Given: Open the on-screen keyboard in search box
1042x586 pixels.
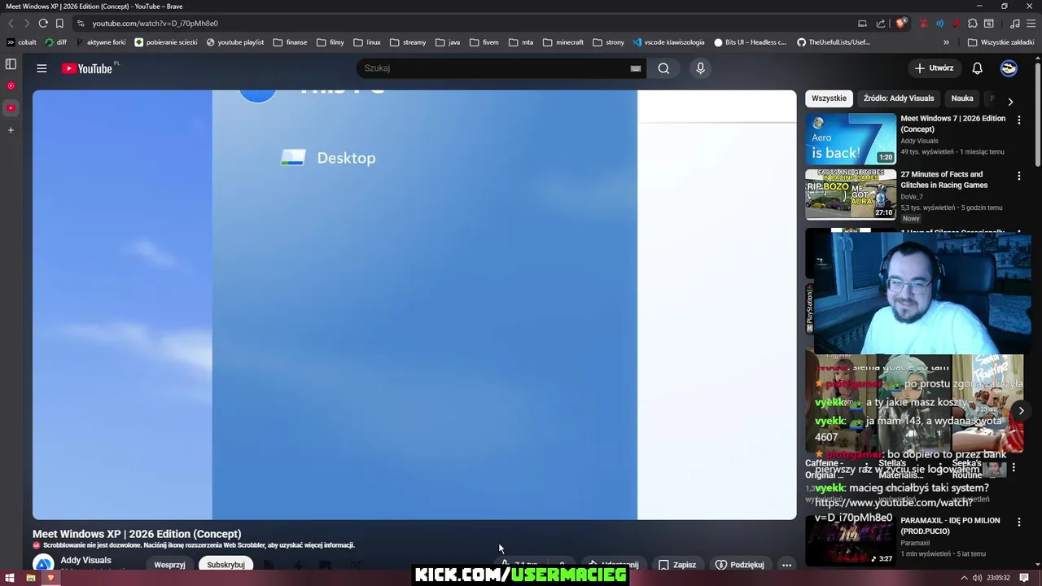Looking at the screenshot, I should coord(635,68).
